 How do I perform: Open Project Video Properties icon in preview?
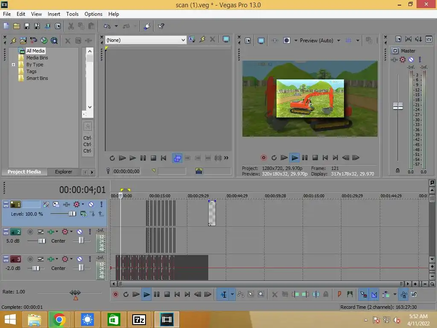point(248,41)
